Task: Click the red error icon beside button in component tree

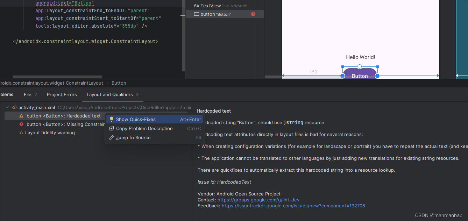Action: pyautogui.click(x=253, y=14)
